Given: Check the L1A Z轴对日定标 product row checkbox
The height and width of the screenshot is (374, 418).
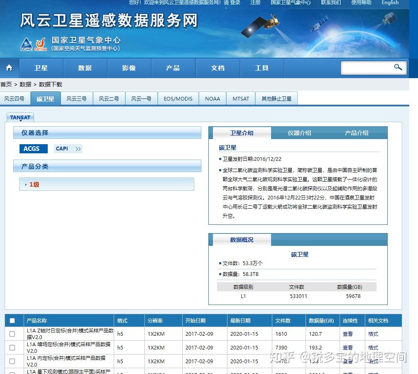Looking at the screenshot, I should point(13,334).
